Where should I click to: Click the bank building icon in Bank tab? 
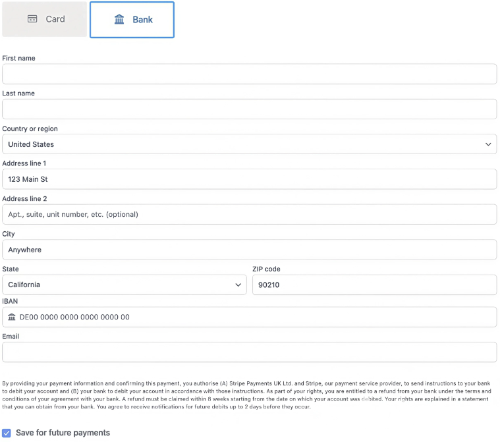(x=119, y=20)
